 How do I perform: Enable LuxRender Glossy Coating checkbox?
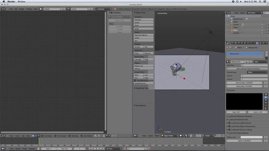pyautogui.click(x=229, y=130)
